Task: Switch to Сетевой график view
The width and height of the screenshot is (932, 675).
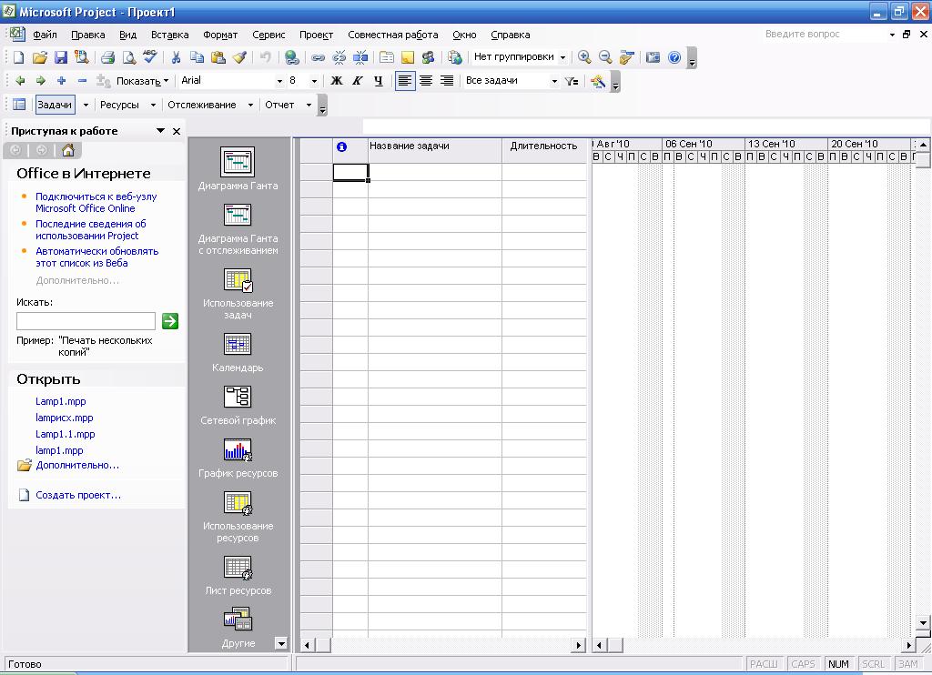Action: click(x=238, y=406)
